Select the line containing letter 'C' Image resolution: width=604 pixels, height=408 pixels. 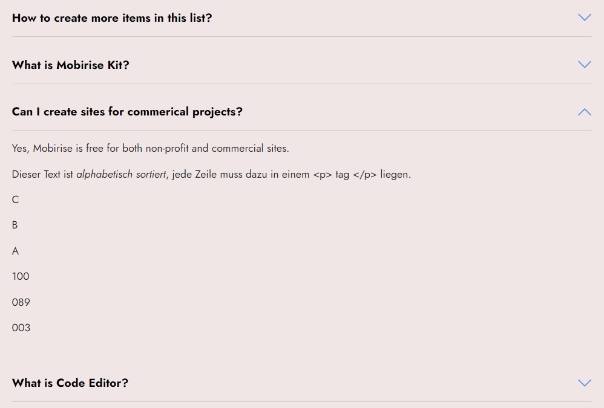coord(16,199)
